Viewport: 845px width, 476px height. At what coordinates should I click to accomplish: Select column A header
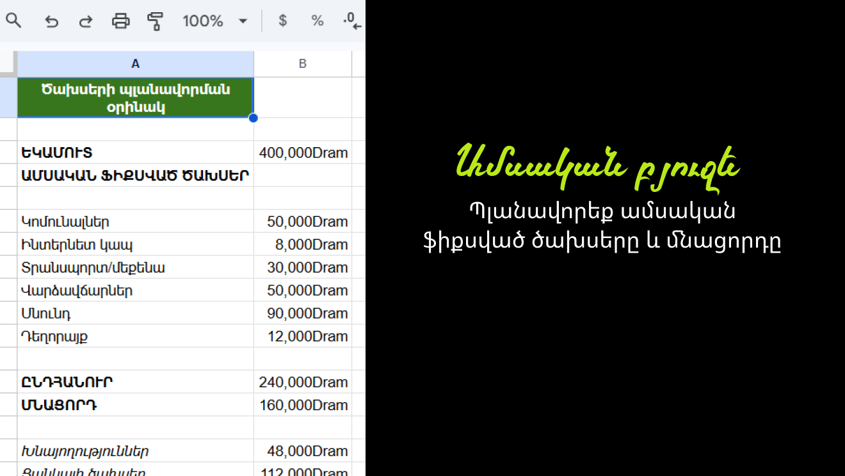point(135,63)
